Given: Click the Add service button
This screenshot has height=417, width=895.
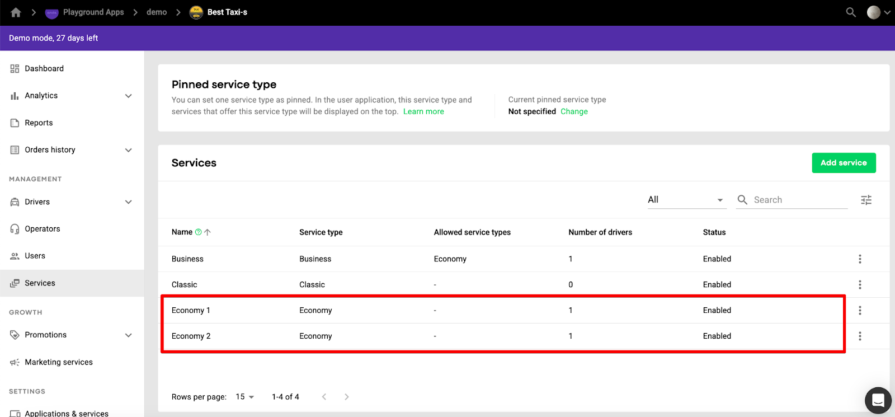Looking at the screenshot, I should pos(844,163).
